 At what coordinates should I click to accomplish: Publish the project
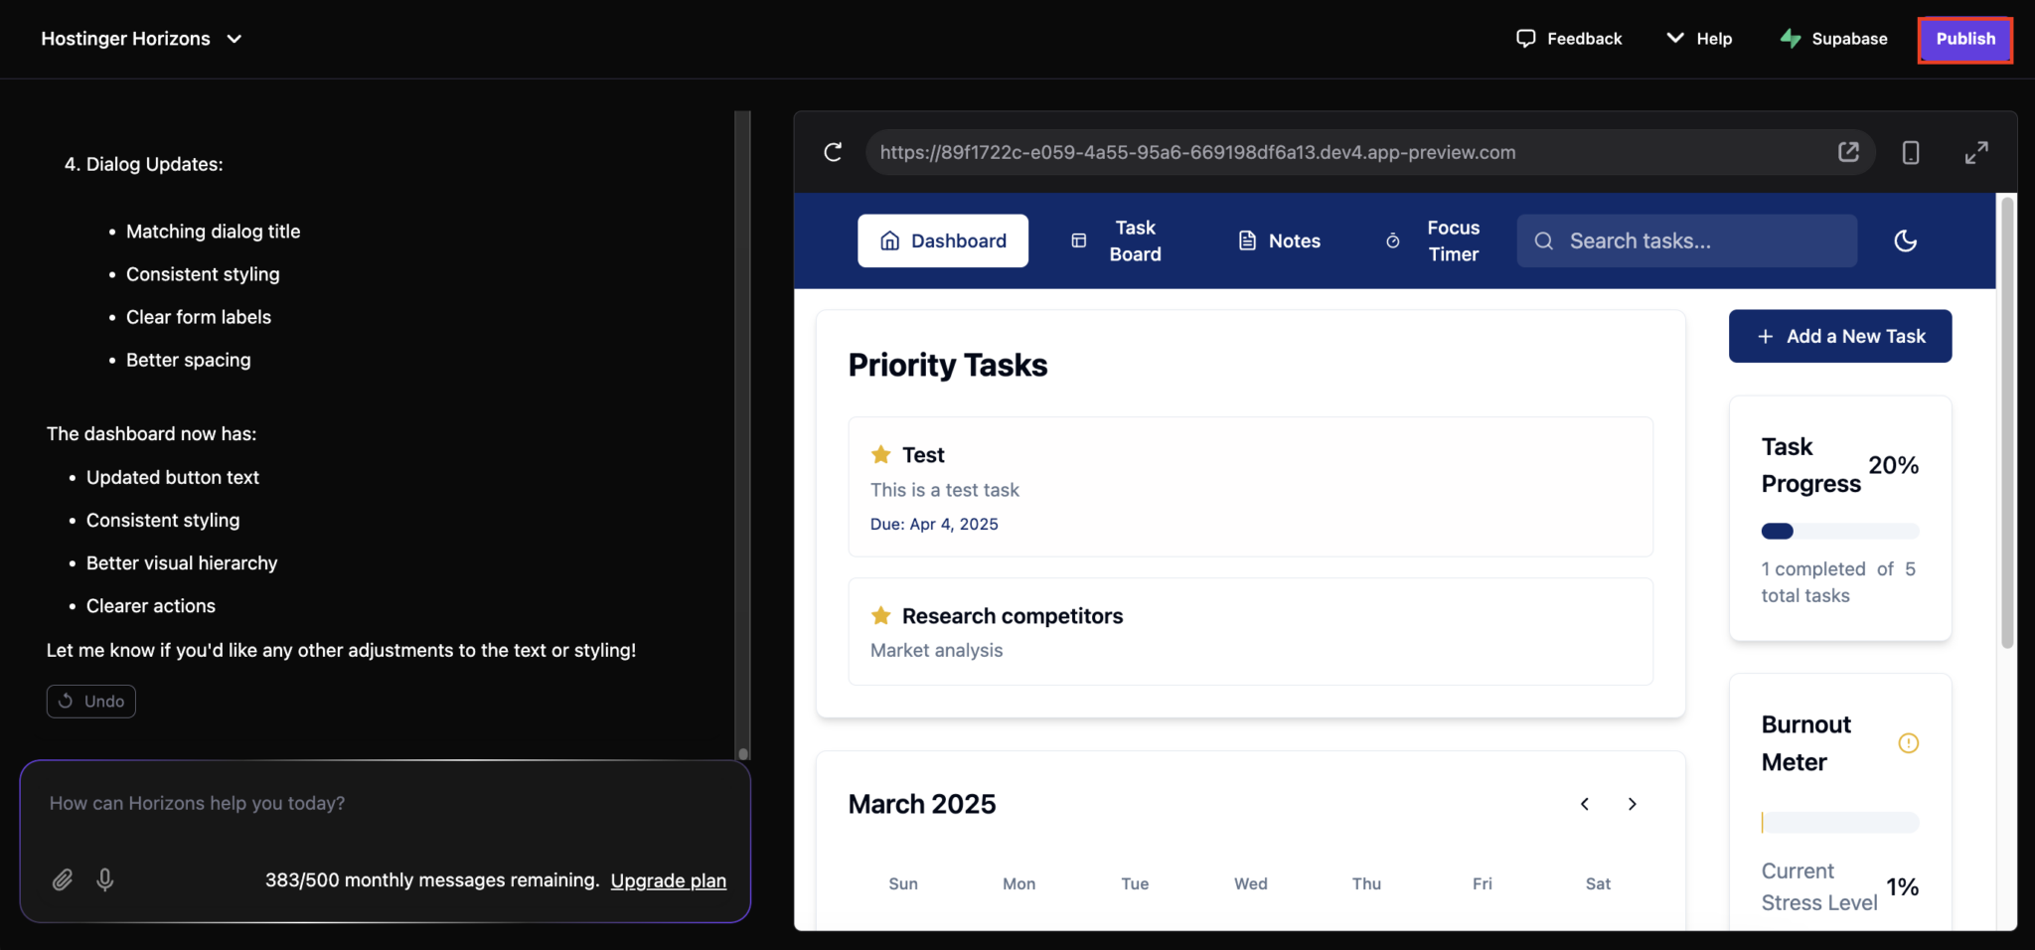[1963, 39]
